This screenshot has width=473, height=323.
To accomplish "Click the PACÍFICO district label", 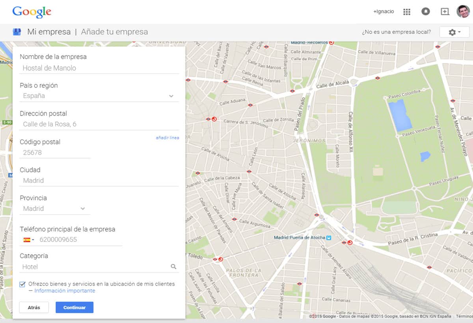I will point(458,271).
